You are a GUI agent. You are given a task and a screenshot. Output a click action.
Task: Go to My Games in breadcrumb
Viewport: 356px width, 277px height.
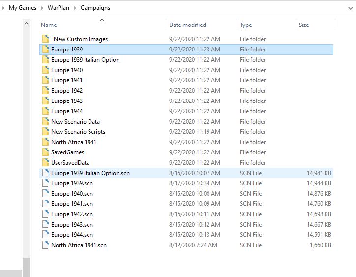click(23, 8)
